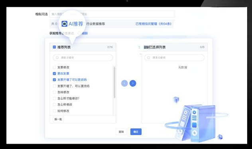The image size is (252, 149).
Task: Toggle the 推荐列表 select-all checkbox
Action: (54, 47)
